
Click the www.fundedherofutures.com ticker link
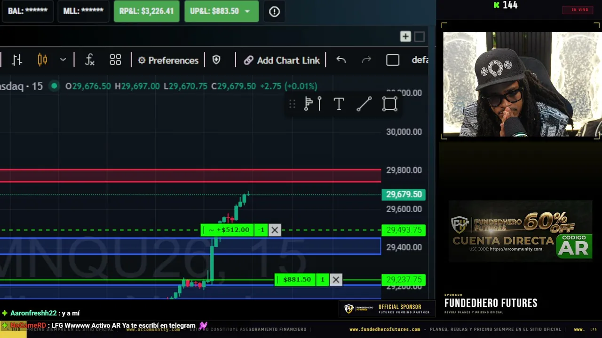[x=385, y=330]
